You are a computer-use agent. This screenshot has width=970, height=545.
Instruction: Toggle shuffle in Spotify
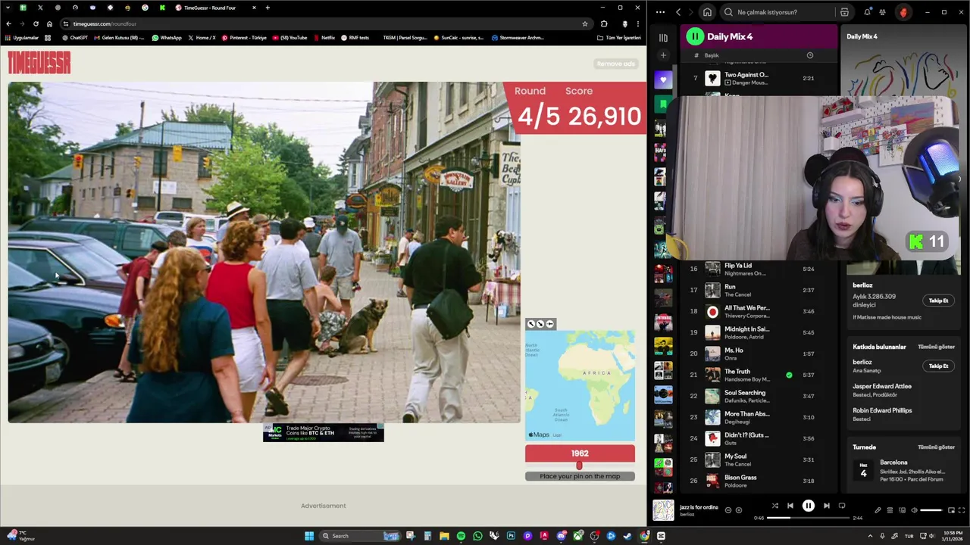pyautogui.click(x=774, y=506)
